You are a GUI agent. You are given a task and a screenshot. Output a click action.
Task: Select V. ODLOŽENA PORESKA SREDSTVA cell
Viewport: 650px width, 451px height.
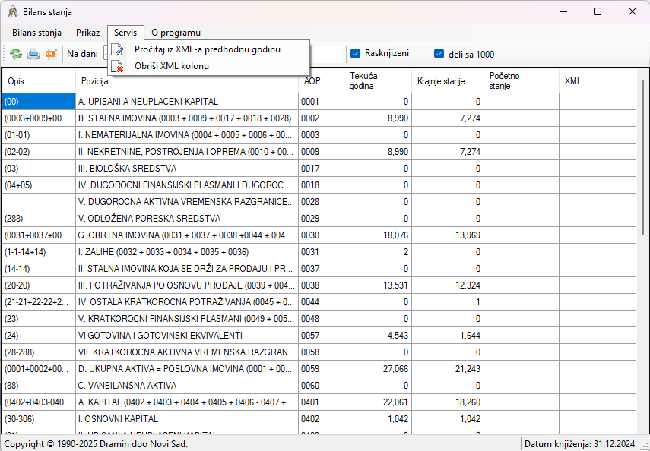187,219
